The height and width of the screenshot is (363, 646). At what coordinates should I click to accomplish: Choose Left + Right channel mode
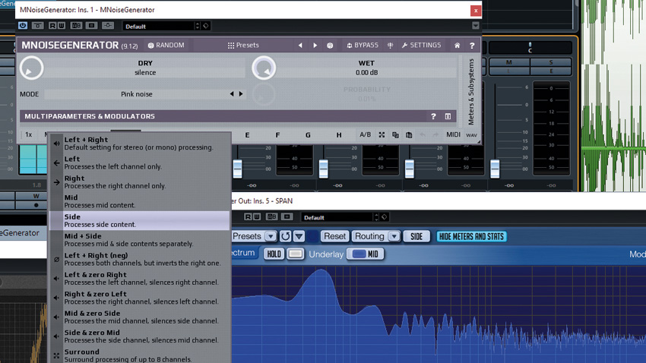tap(140, 144)
